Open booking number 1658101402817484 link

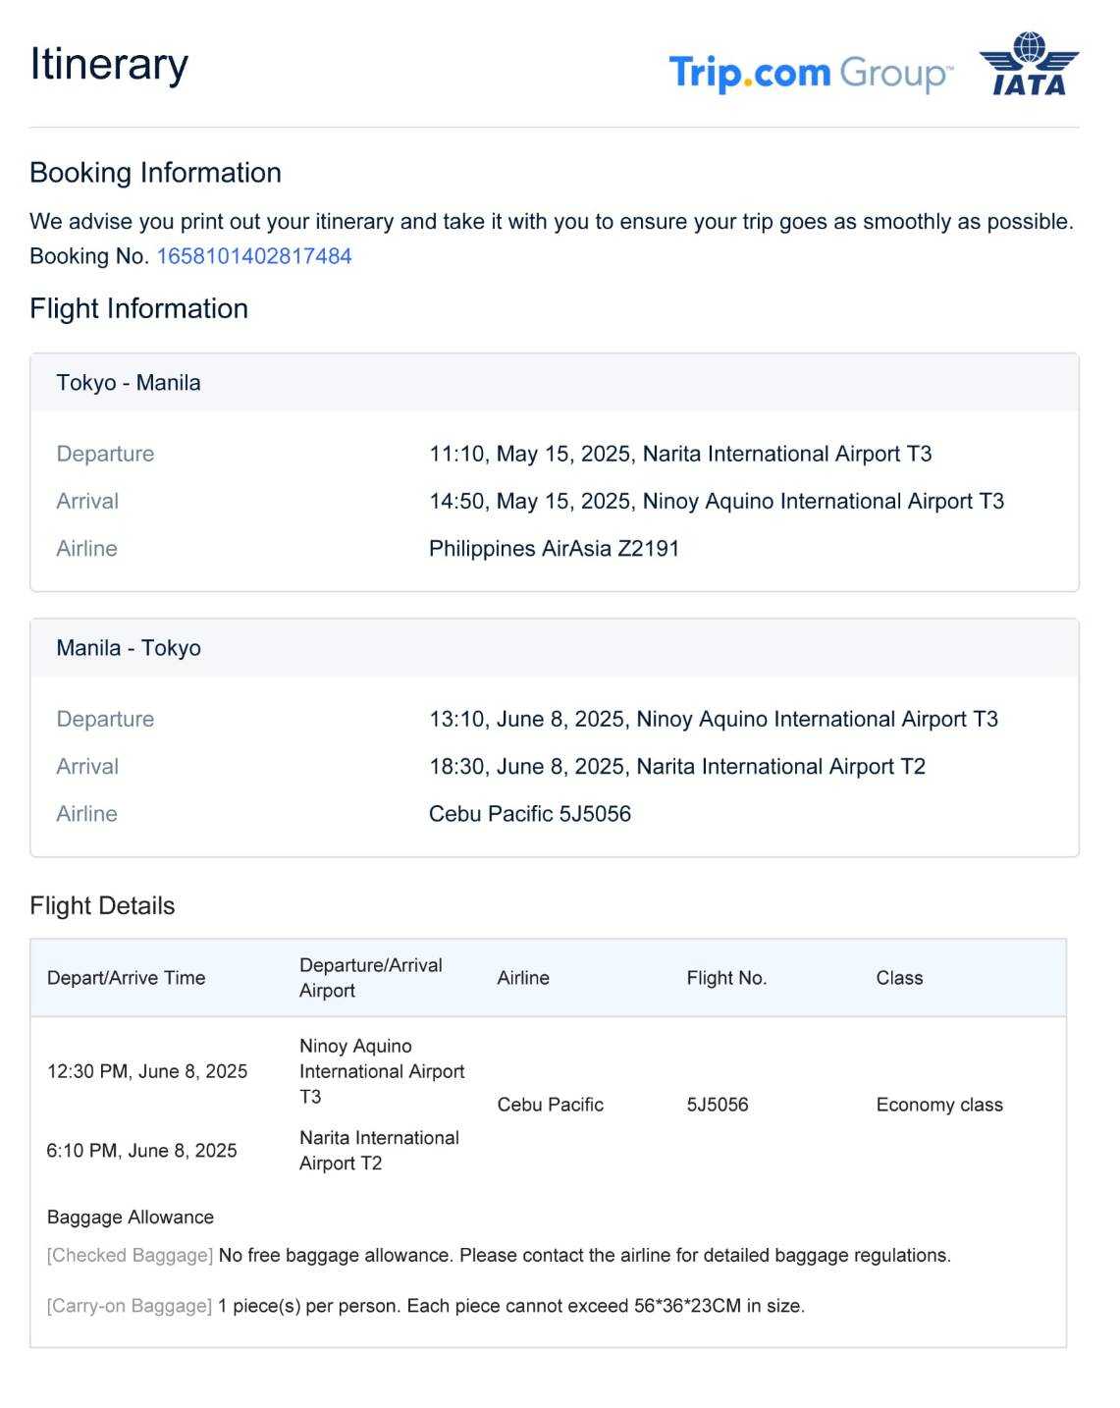coord(254,256)
